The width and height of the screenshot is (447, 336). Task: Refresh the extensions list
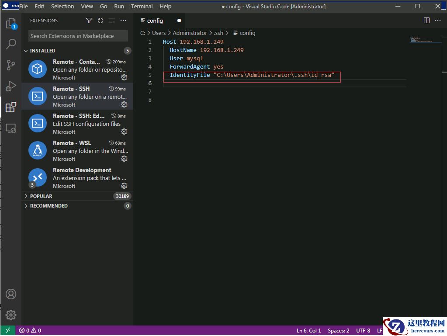tap(100, 21)
